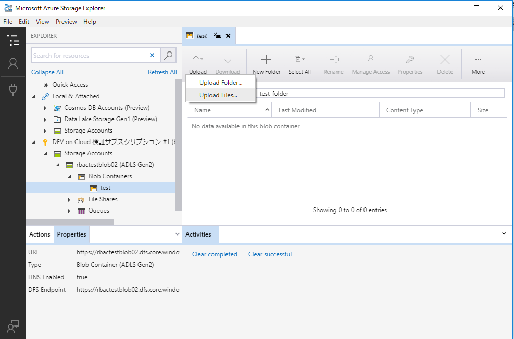514x339 pixels.
Task: Open Properties from the toolbar
Action: coord(410,64)
